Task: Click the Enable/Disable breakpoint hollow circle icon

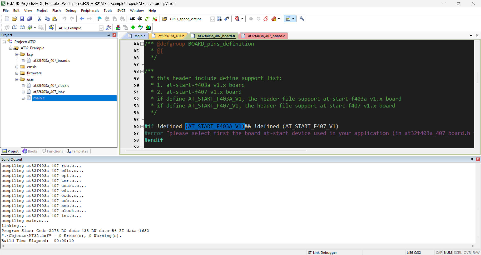Action: click(x=258, y=19)
